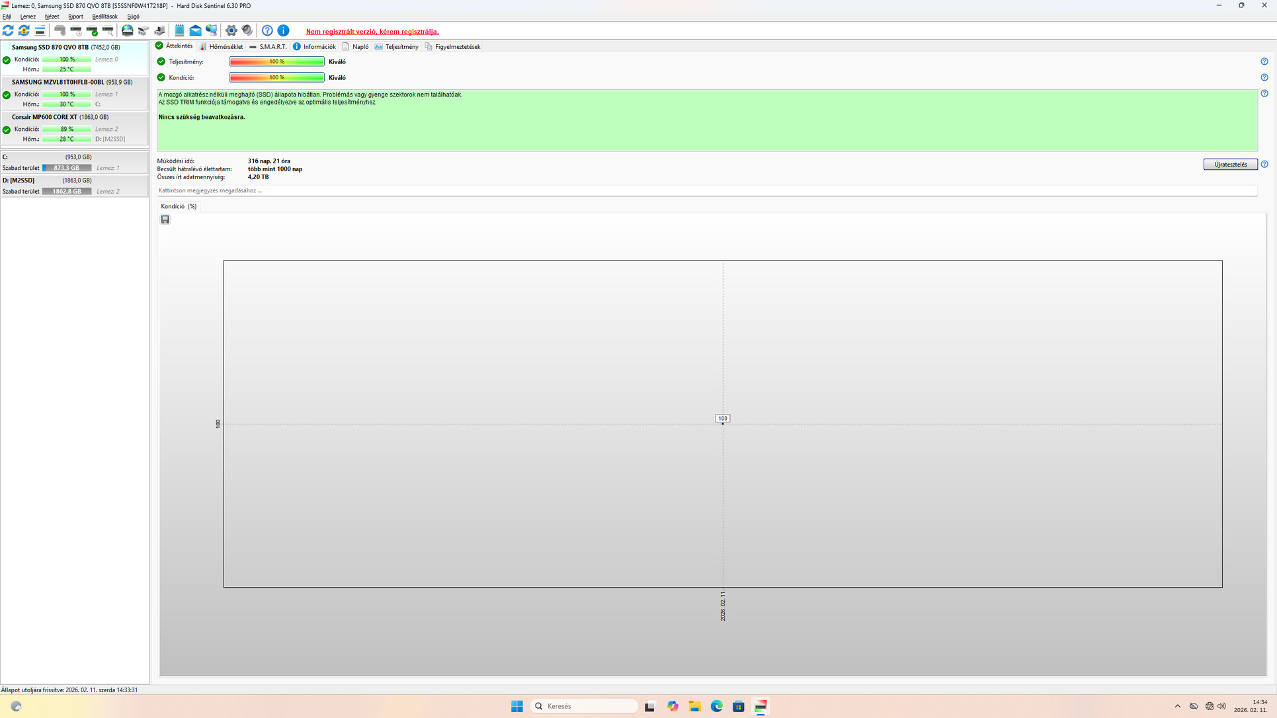The height and width of the screenshot is (718, 1277).
Task: Open the notepad report icon in toolbar
Action: coord(179,30)
